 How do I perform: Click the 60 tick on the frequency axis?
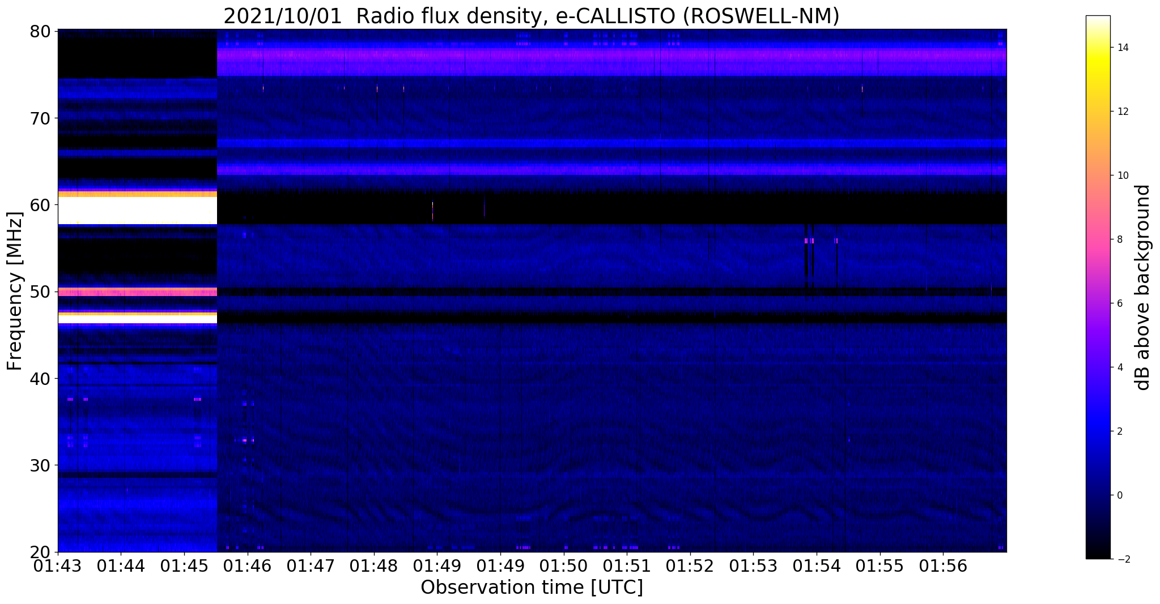41,205
